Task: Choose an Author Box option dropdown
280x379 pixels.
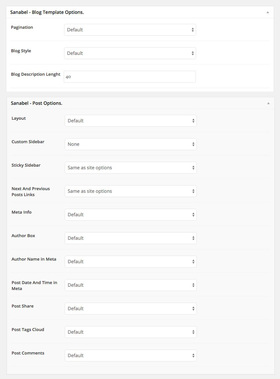Action: (x=131, y=238)
